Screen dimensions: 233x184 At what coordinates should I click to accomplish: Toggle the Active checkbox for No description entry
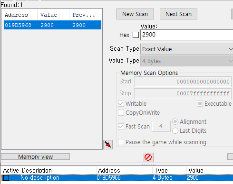(x=6, y=178)
